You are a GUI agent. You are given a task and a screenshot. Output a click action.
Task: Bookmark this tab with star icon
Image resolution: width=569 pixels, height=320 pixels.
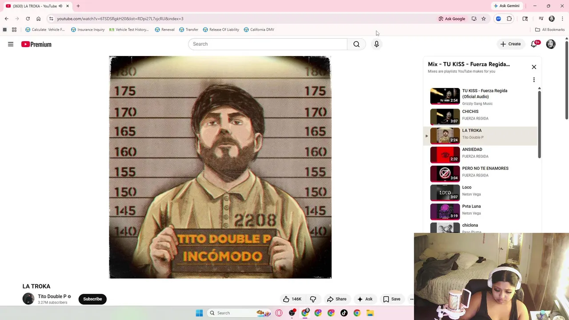[x=484, y=19]
